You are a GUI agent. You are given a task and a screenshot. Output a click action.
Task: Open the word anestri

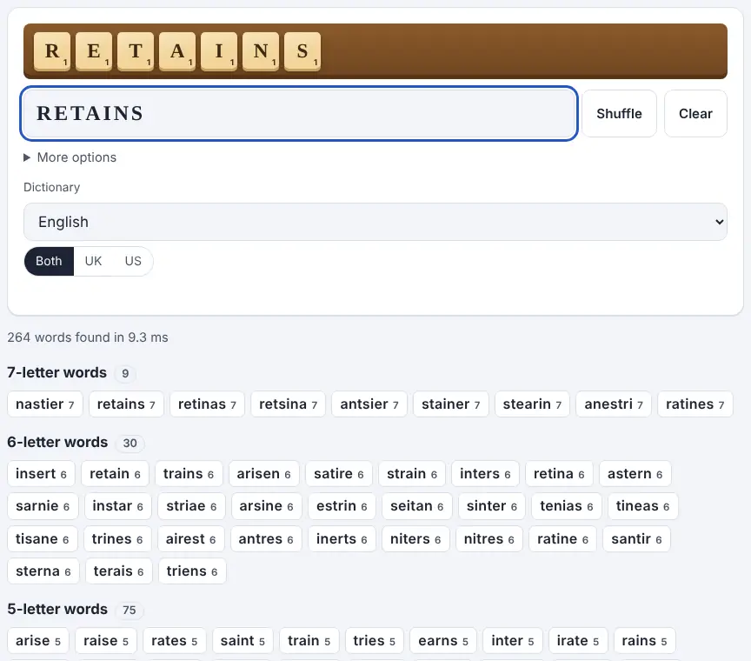(x=614, y=404)
